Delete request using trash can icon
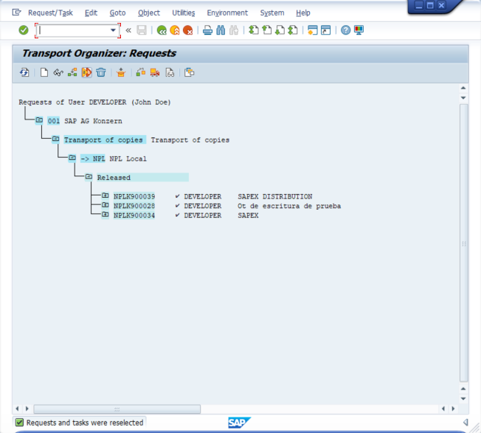Viewport: 481px width, 433px height. point(101,73)
